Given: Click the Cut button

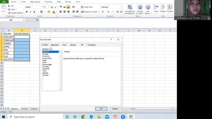Looking at the screenshot, I should coord(11,6).
